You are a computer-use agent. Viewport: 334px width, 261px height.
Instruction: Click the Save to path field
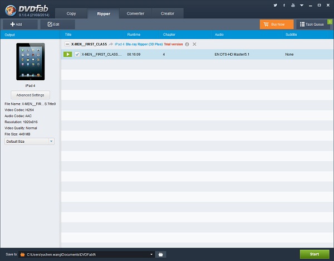point(86,254)
